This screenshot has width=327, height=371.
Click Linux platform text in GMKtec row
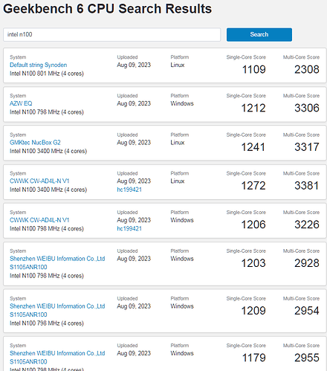(178, 143)
